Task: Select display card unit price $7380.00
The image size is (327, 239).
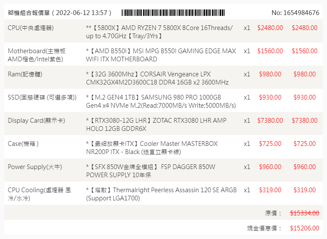Action: pyautogui.click(x=270, y=121)
